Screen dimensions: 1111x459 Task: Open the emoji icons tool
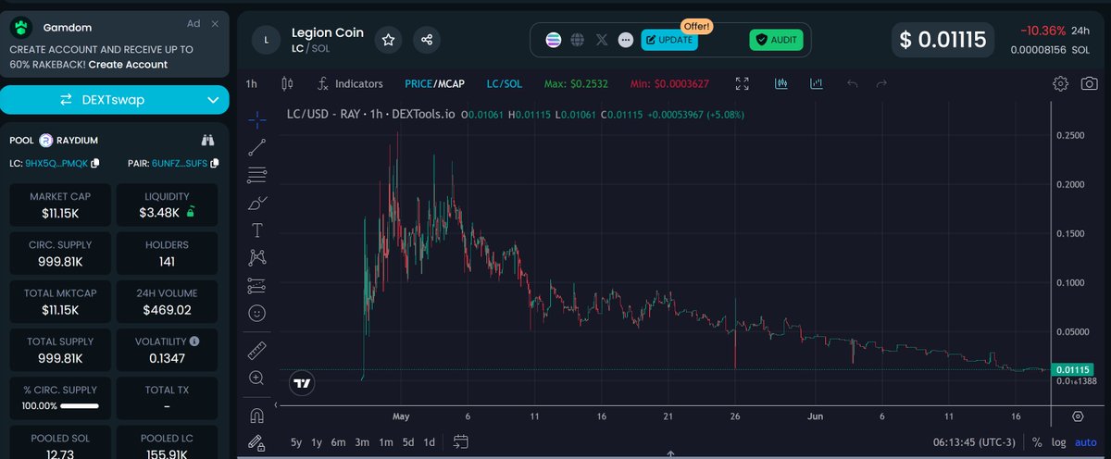tap(257, 313)
